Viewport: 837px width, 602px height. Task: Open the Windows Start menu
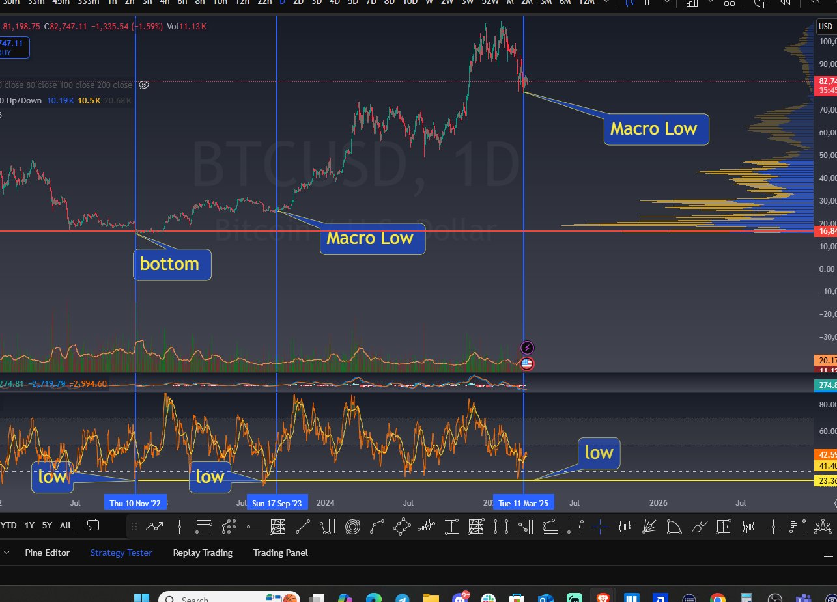tap(141, 599)
